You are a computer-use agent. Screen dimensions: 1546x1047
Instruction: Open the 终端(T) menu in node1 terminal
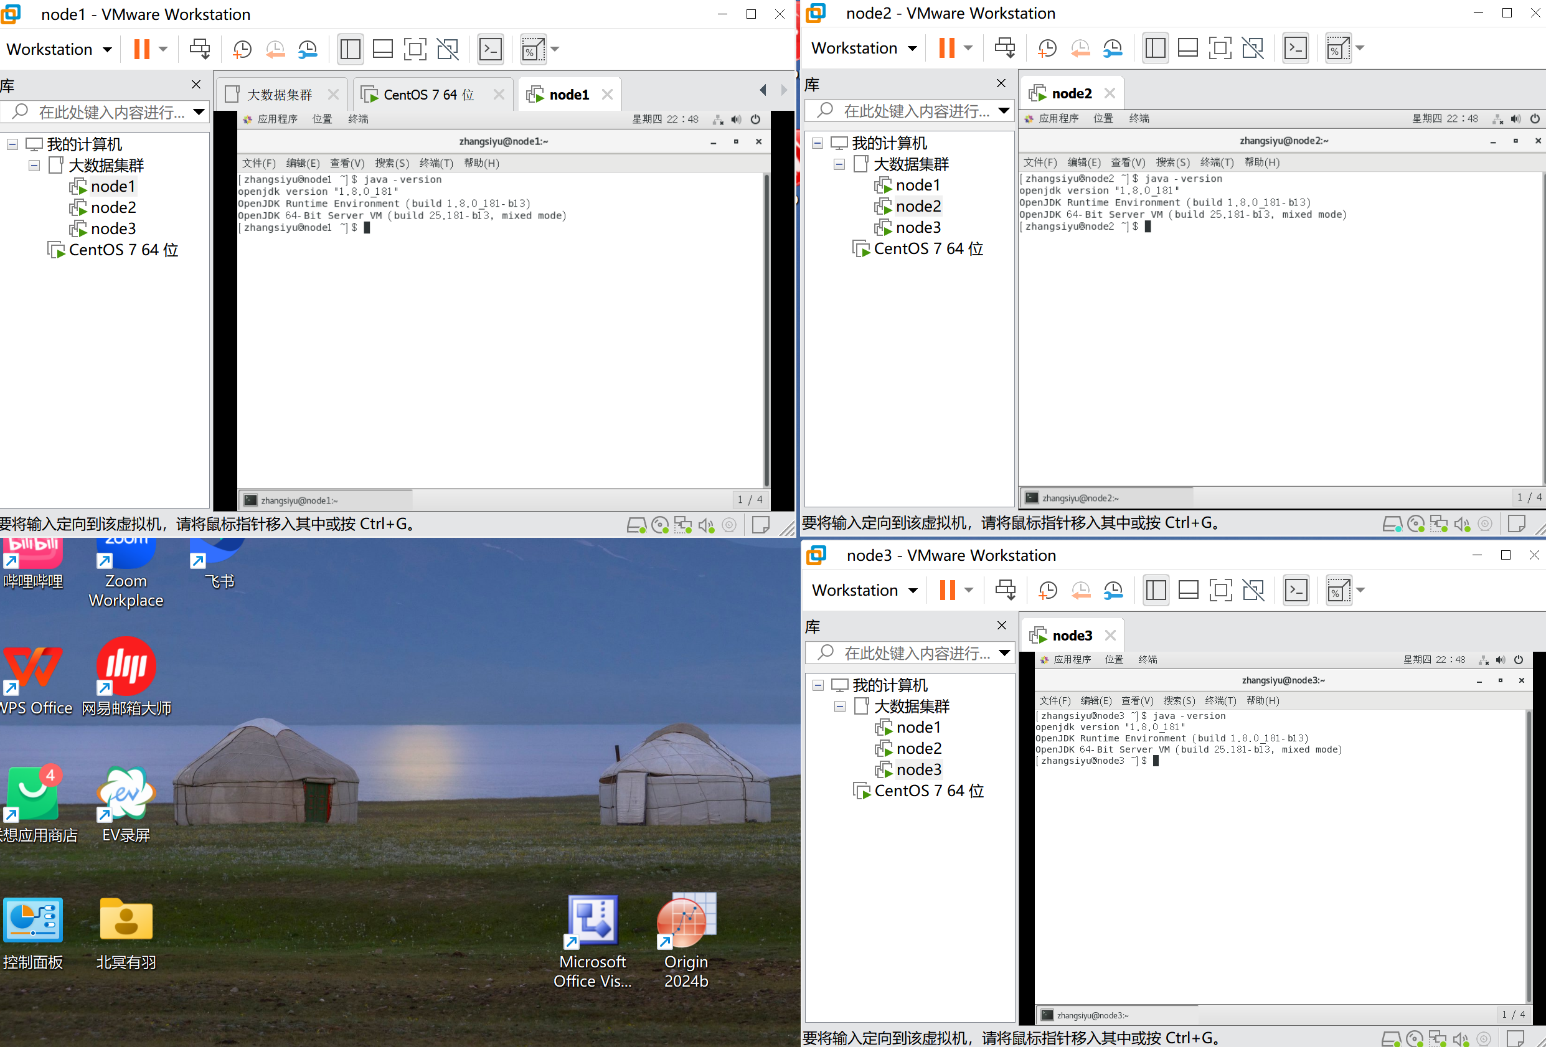(436, 163)
